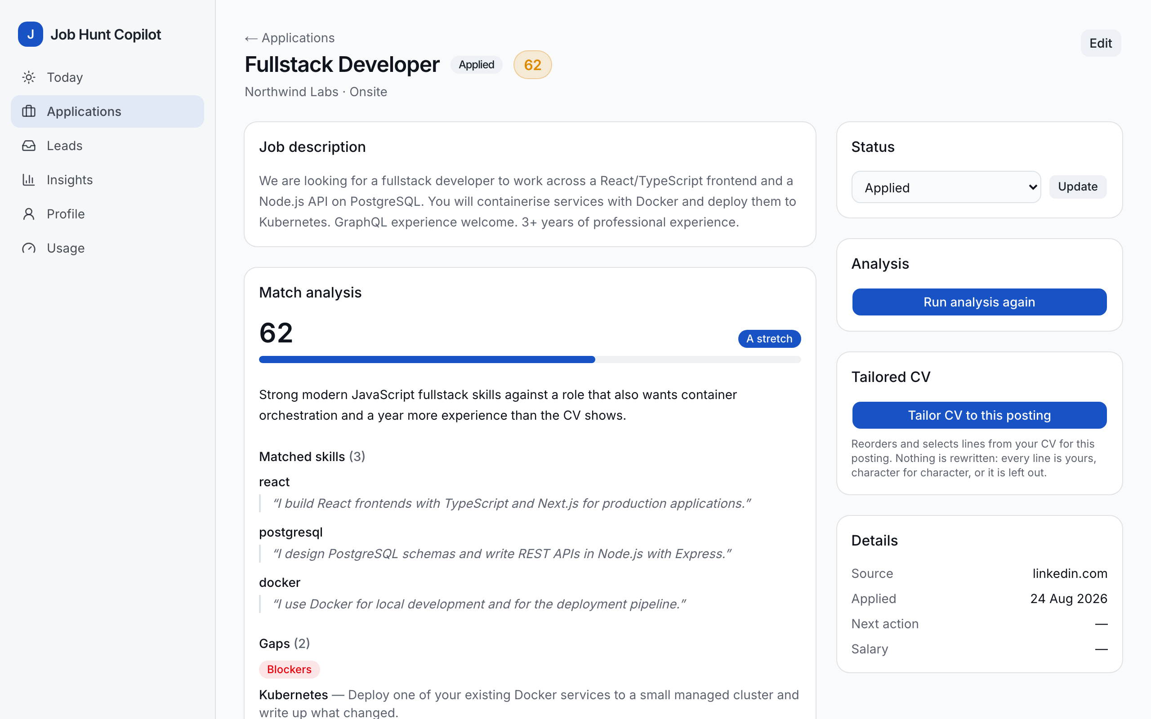The image size is (1151, 719).
Task: Click the Applied badge beside the title
Action: click(477, 65)
